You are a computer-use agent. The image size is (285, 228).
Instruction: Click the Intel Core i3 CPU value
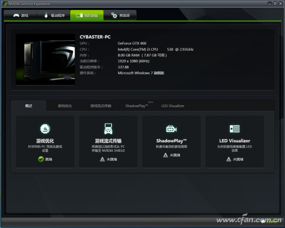pyautogui.click(x=156, y=49)
